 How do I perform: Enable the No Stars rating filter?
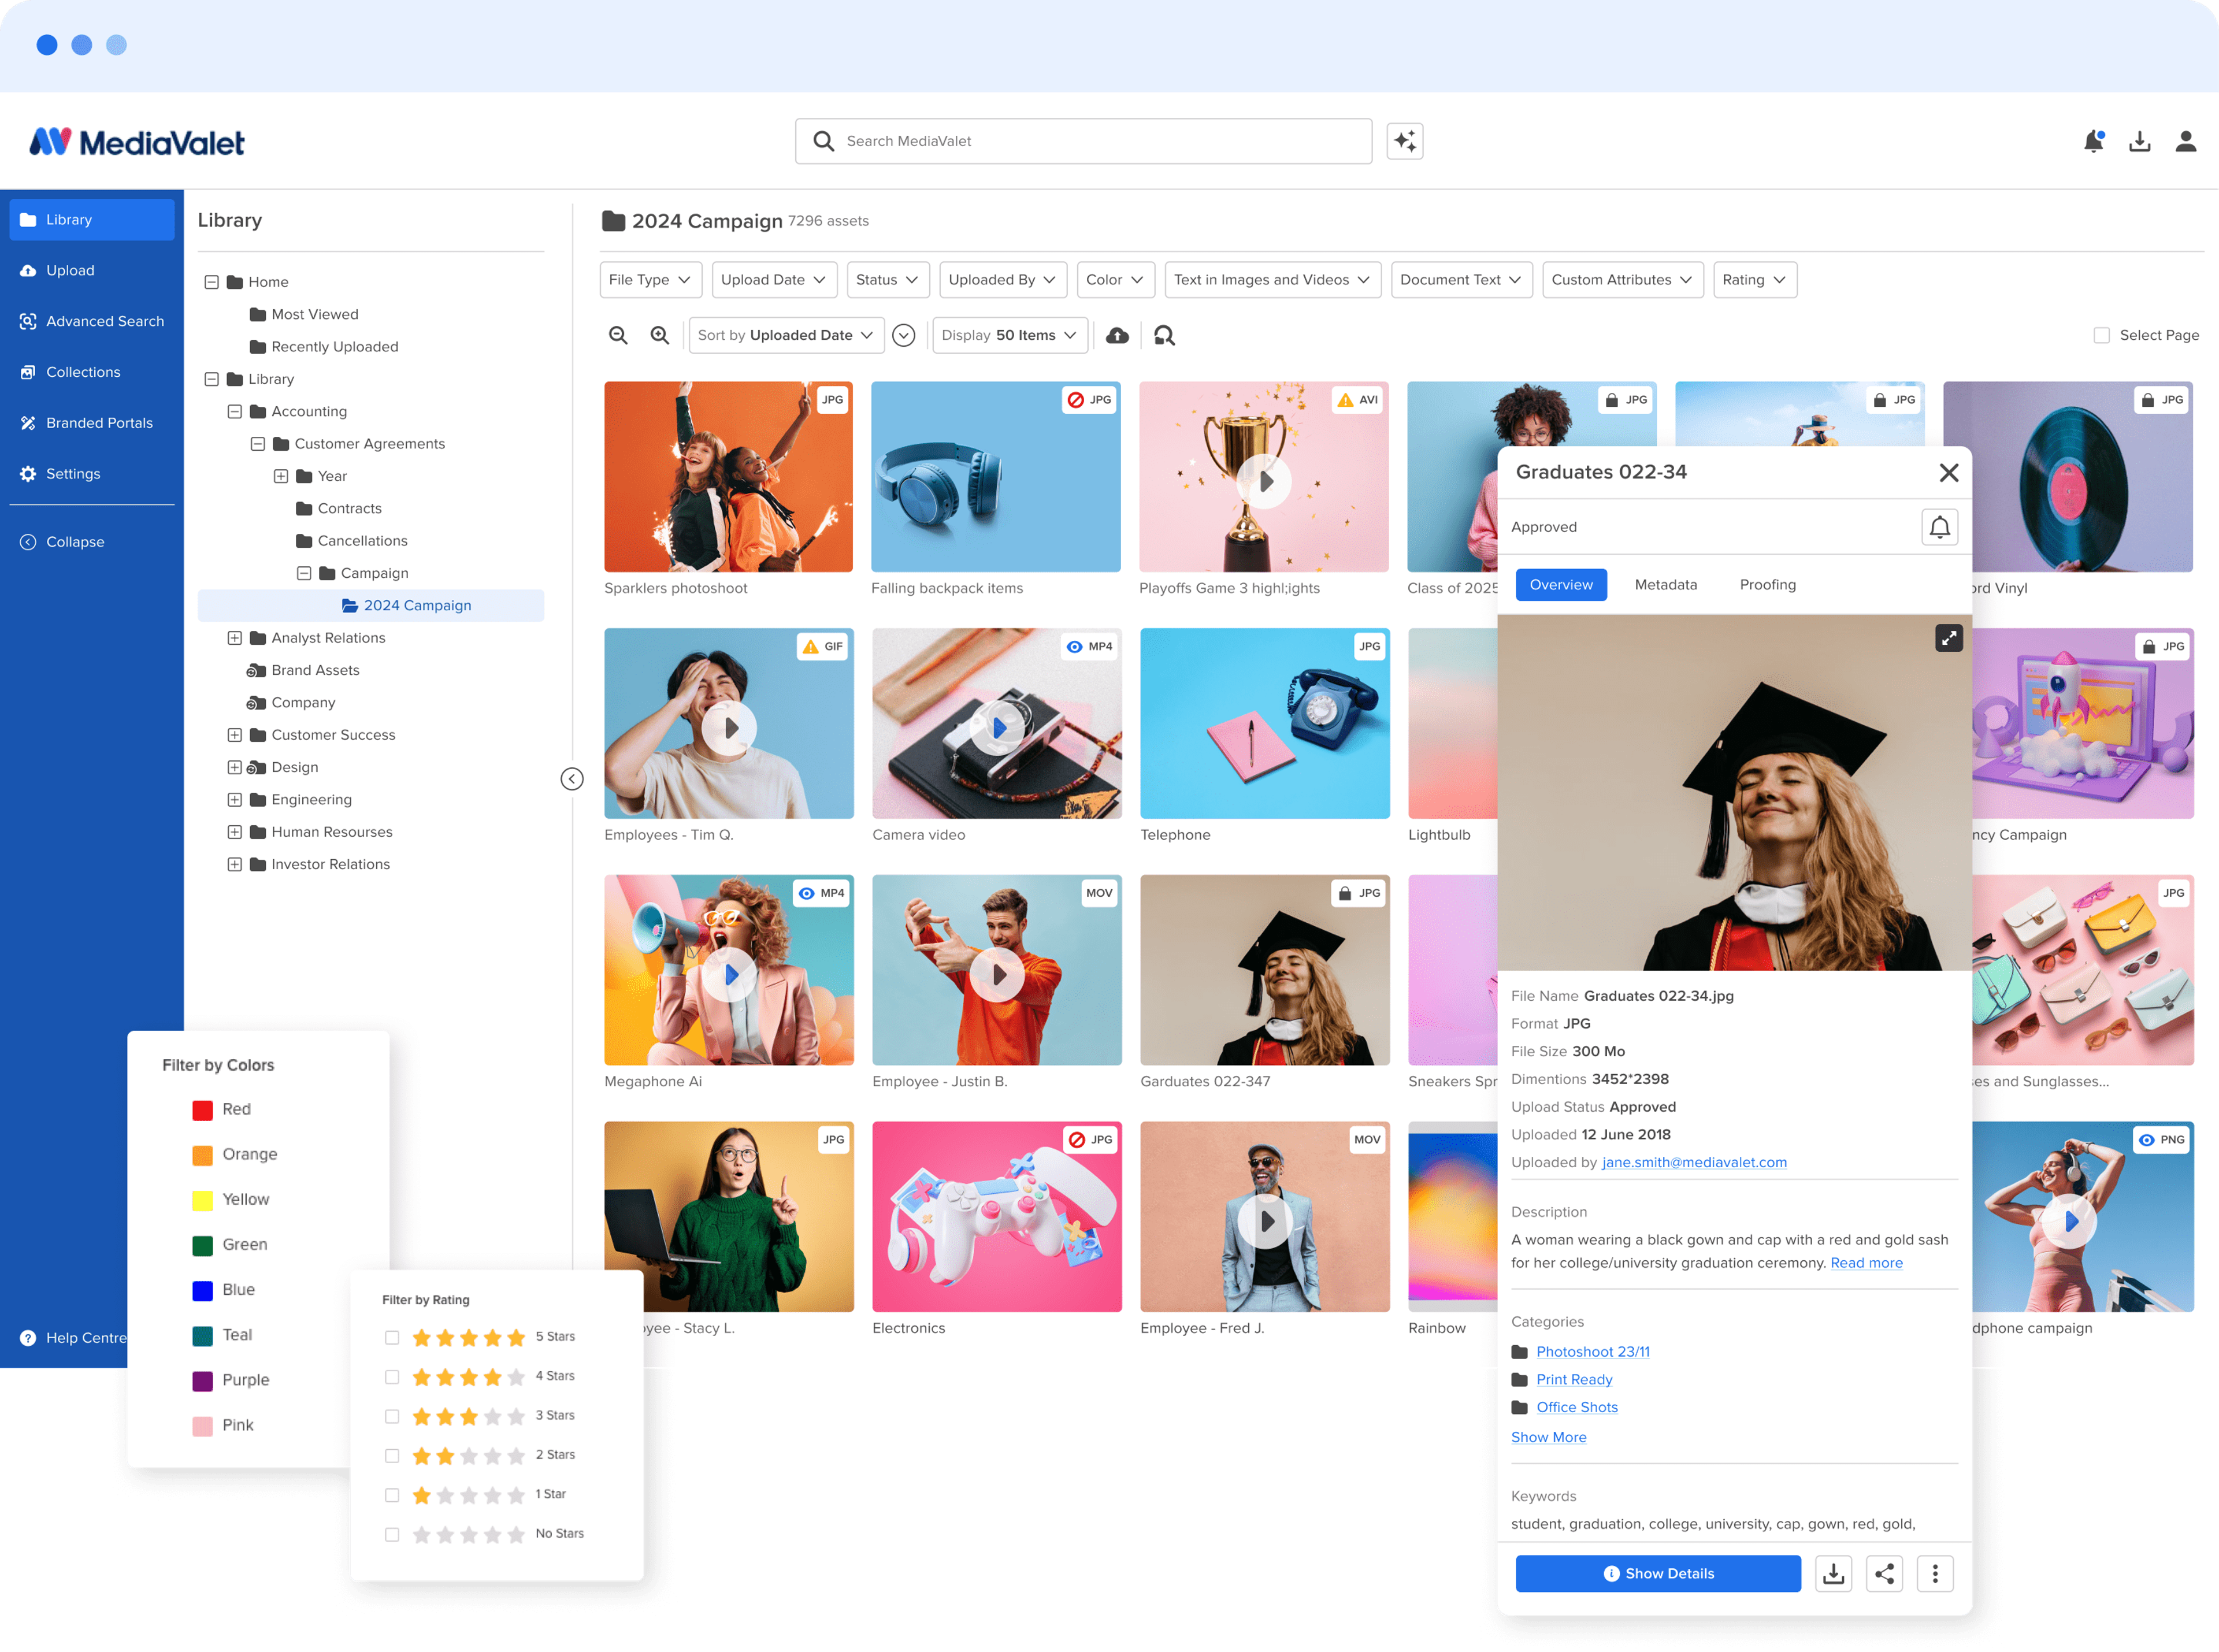(392, 1534)
